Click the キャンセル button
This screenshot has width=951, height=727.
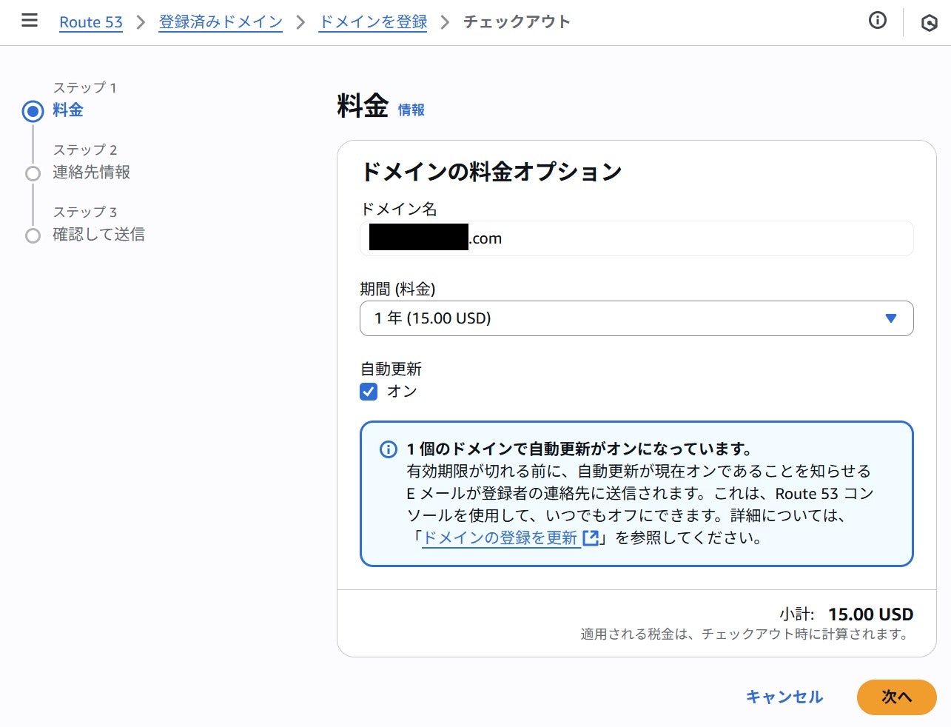[x=784, y=697]
